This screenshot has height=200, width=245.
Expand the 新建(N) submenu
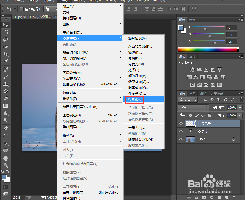coord(90,6)
